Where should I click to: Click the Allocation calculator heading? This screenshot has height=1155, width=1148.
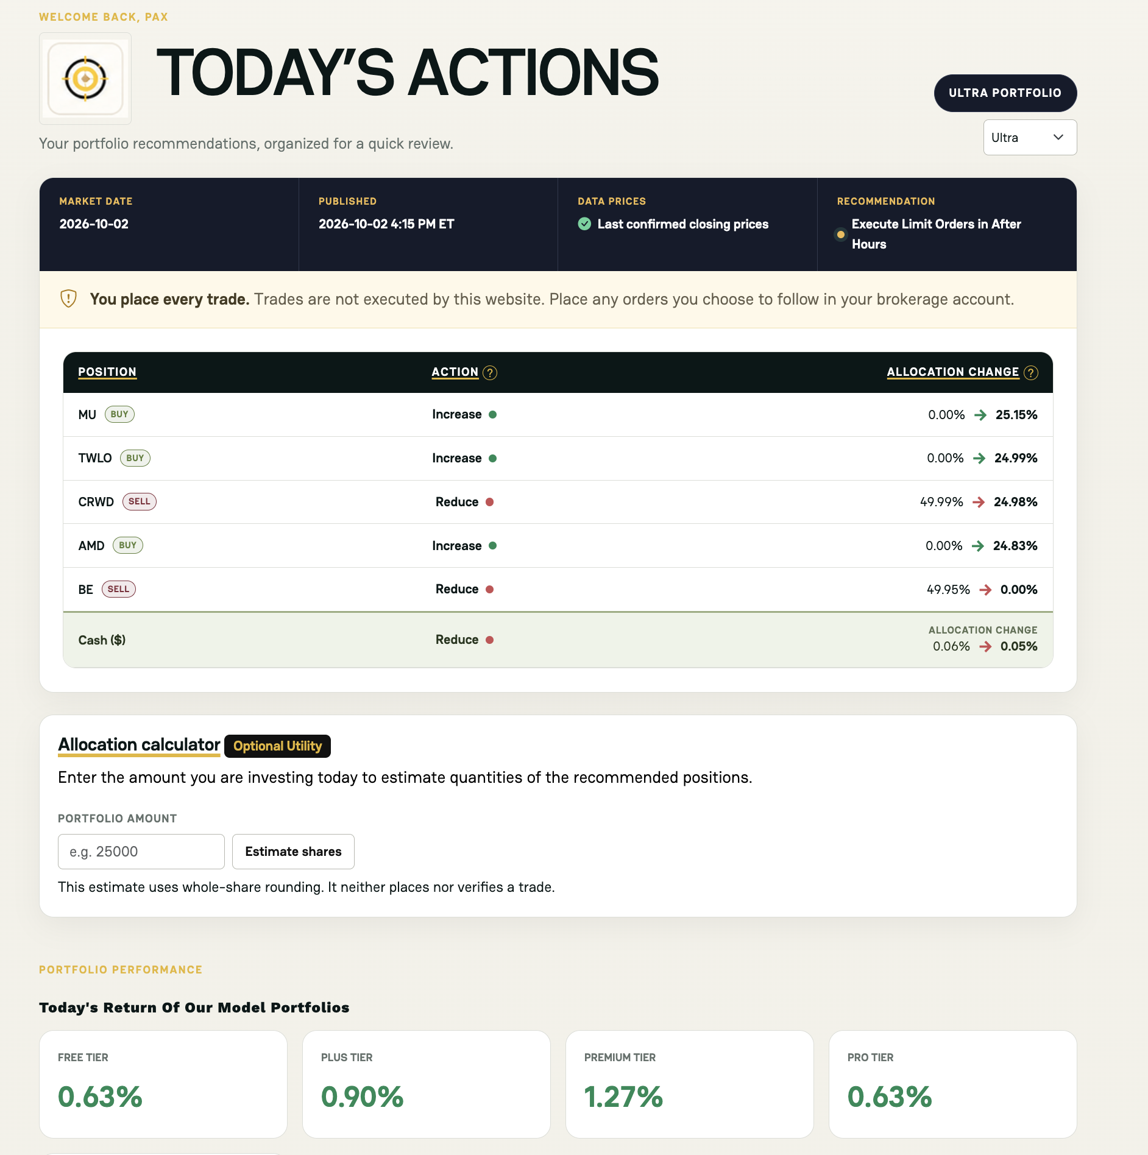click(139, 745)
